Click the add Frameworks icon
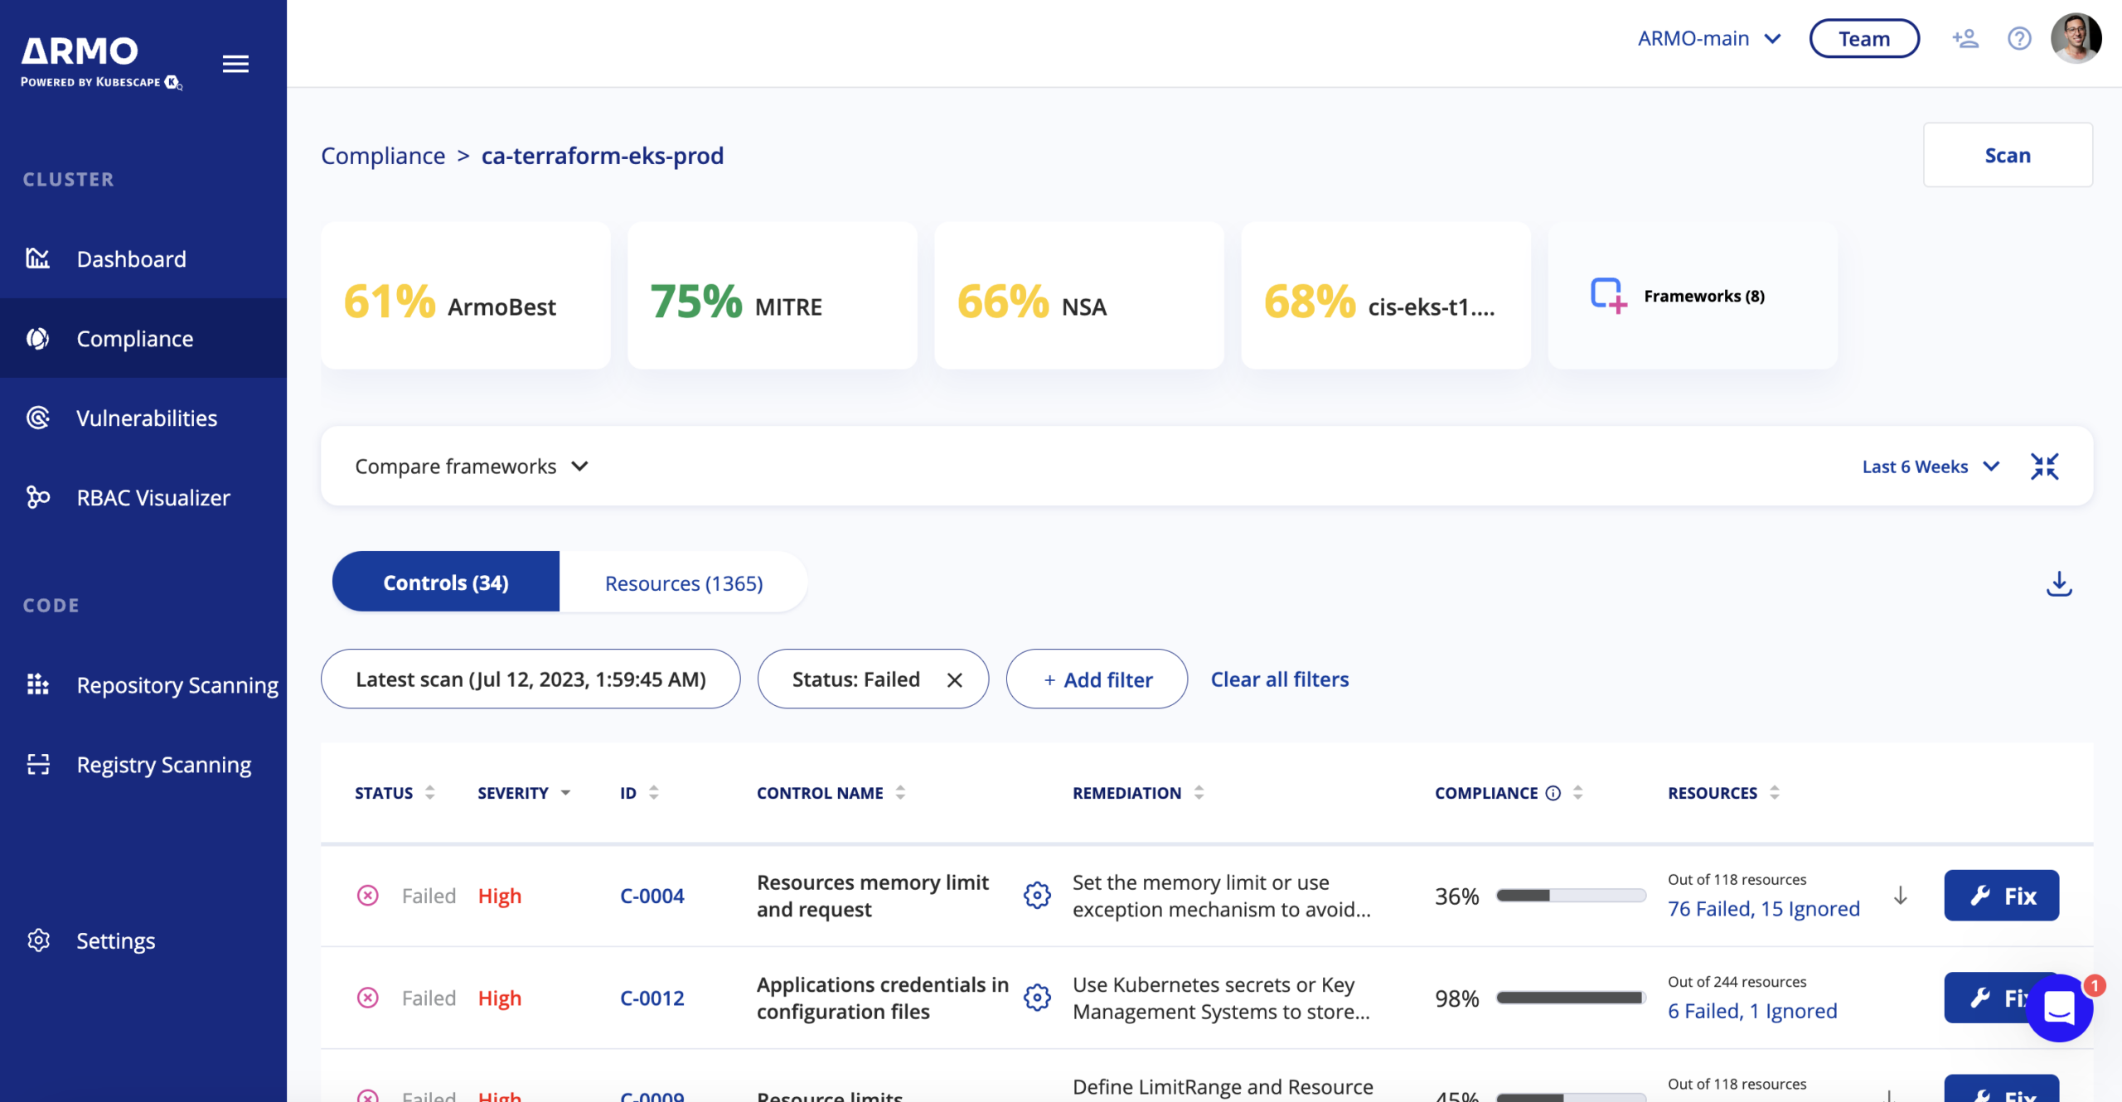The image size is (2122, 1102). 1608,296
